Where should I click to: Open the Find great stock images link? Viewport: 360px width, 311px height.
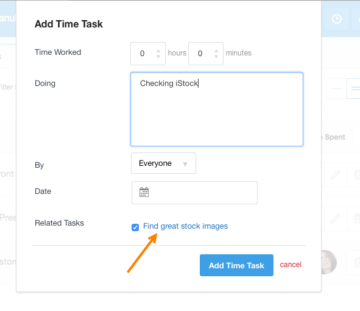tap(185, 226)
